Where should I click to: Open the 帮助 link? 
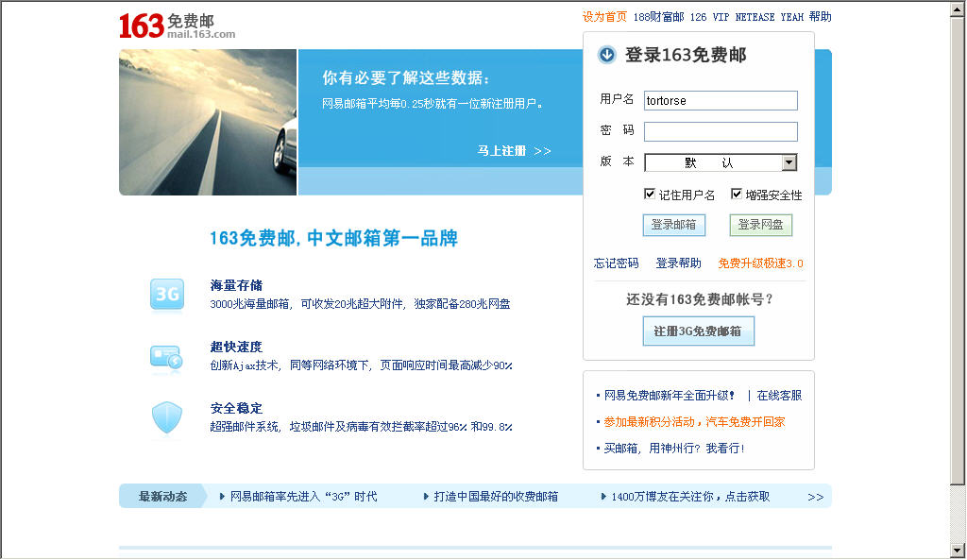pos(821,17)
